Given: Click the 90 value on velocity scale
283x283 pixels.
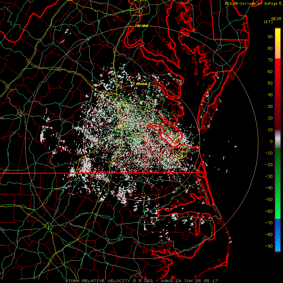Looking at the screenshot, I should pyautogui.click(x=270, y=37).
